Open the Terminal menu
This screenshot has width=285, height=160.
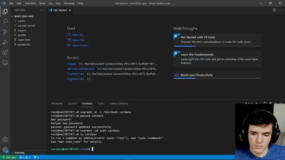(x=69, y=3)
